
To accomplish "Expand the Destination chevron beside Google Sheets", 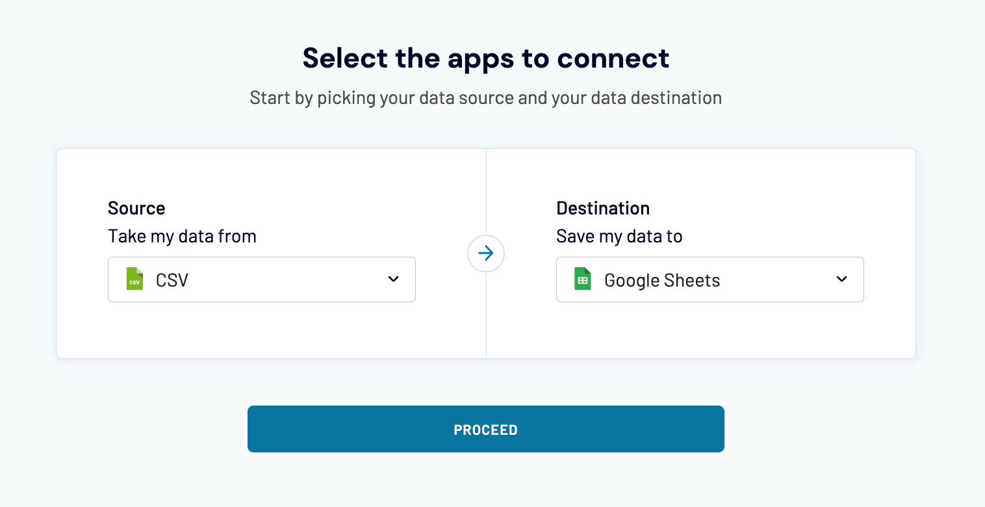I will 841,279.
